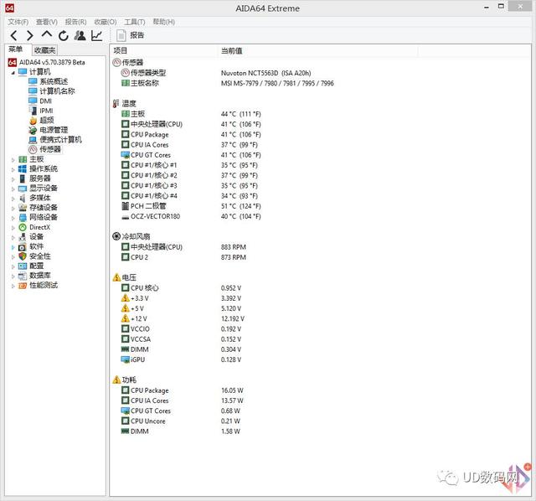Click the OCZ-VECTOR180 drive icon
This screenshot has height=501, width=536.
125,217
